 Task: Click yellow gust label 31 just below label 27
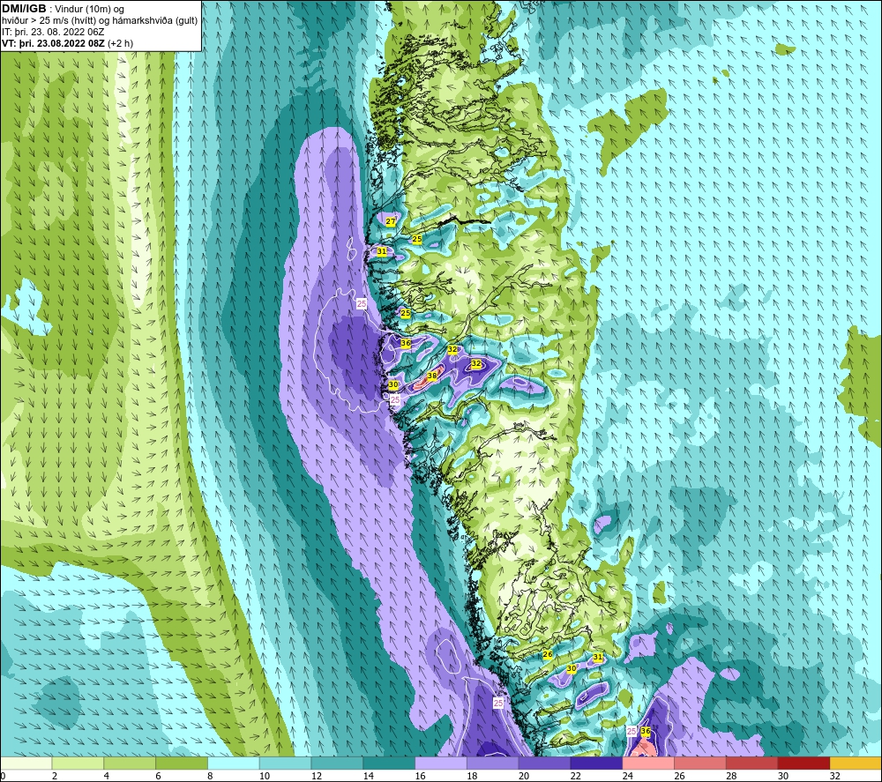point(382,251)
